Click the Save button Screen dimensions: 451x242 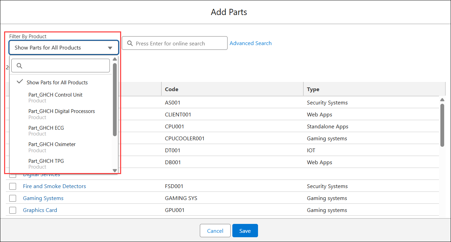(245, 231)
